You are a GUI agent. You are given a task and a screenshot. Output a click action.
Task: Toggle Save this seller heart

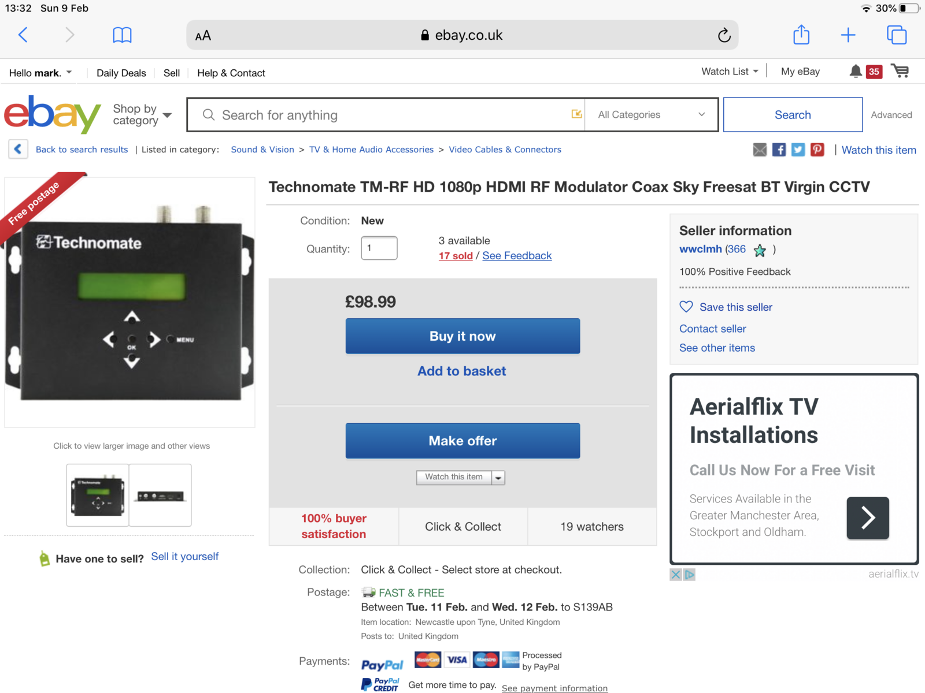686,307
